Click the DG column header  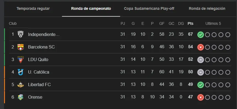coord(181,23)
